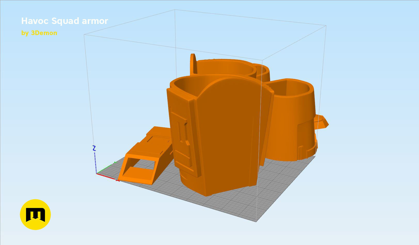Screen dimensions: 419x245
Task: Click the "by 3Demon" author text
Action: pos(39,33)
